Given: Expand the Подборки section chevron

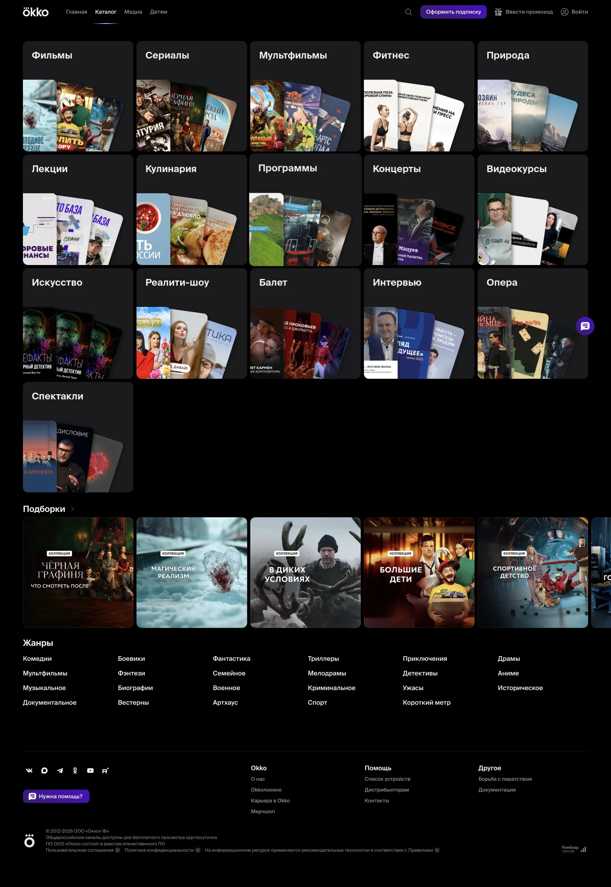Looking at the screenshot, I should (72, 509).
